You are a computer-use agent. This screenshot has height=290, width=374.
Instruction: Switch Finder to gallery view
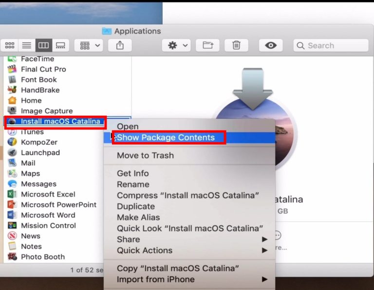60,45
